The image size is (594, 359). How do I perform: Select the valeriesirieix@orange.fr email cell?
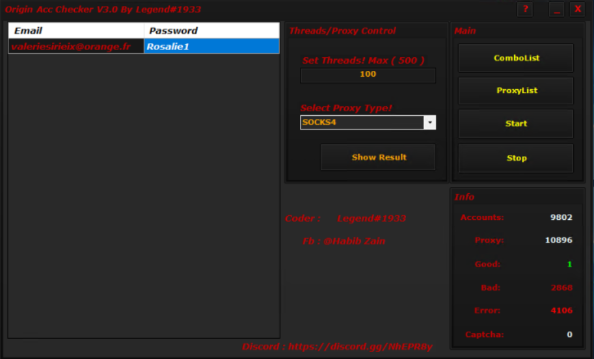(76, 46)
